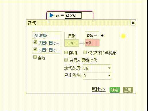Uncheck the [7]圆 iteration object
The width and height of the screenshot is (148, 111).
coord(35,42)
